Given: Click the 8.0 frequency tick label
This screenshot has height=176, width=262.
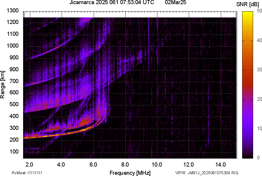Looking at the screenshot, I should 125,164.
